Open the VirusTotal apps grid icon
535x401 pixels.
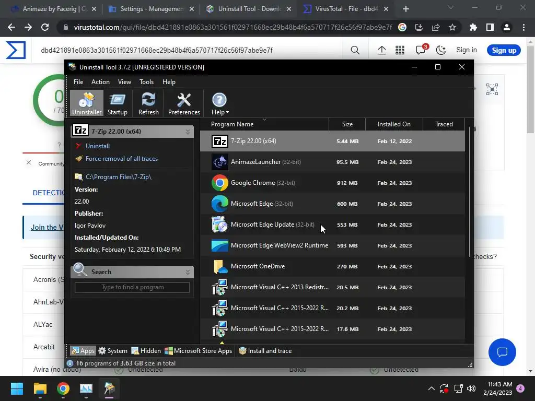click(x=400, y=50)
